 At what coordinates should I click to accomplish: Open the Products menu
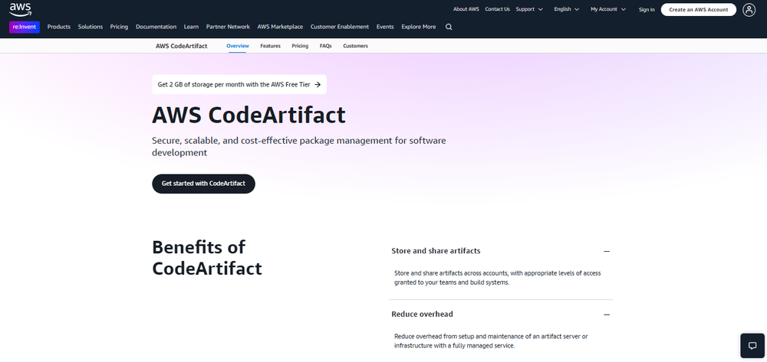tap(59, 27)
